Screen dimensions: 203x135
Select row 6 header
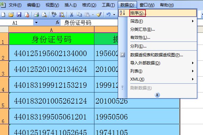(4, 116)
